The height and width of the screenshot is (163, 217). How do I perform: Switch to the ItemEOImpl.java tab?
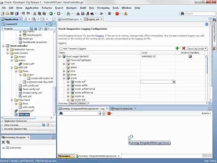coord(70,19)
